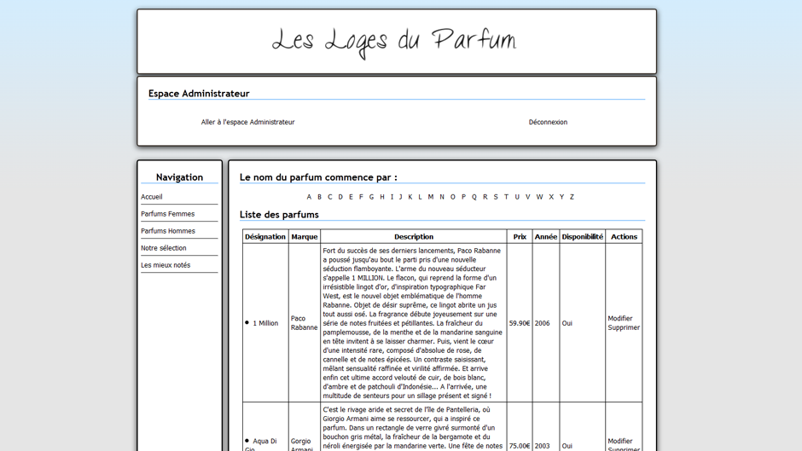Filter perfumes by letter D

pos(340,197)
